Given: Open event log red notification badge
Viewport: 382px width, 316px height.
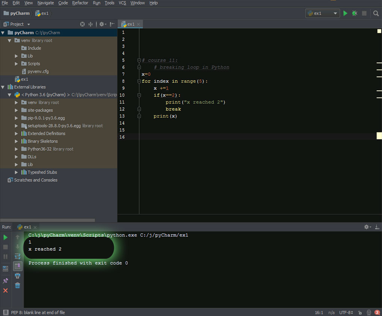Looking at the screenshot, I should point(377,313).
